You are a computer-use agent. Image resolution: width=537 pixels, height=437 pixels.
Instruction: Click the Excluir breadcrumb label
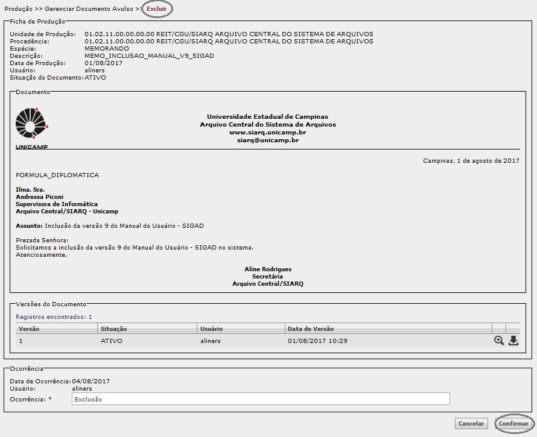(156, 9)
